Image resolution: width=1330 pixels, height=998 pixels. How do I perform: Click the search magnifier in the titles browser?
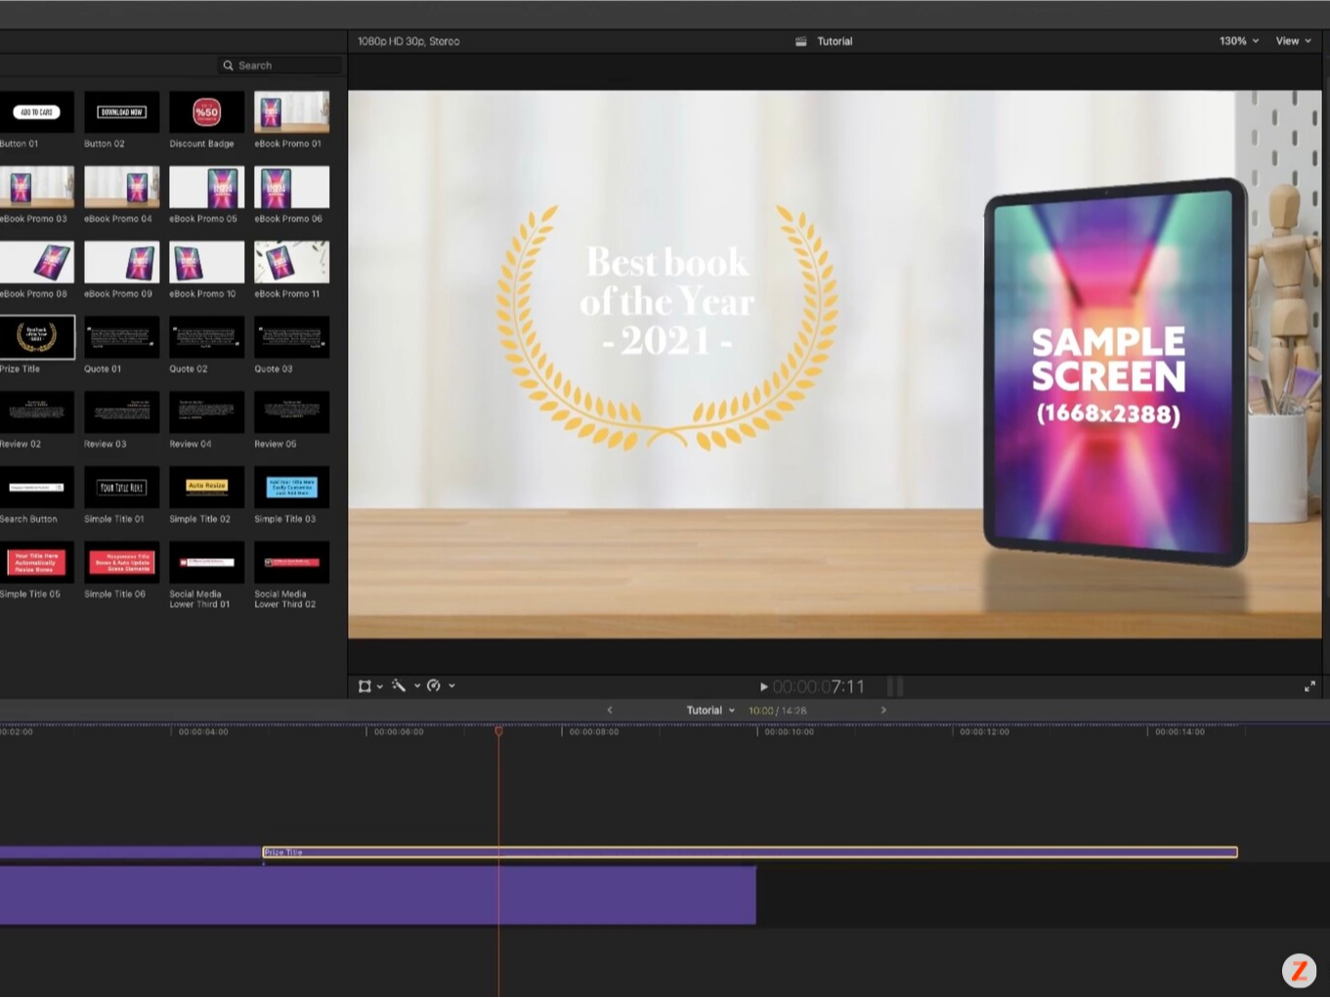point(228,65)
